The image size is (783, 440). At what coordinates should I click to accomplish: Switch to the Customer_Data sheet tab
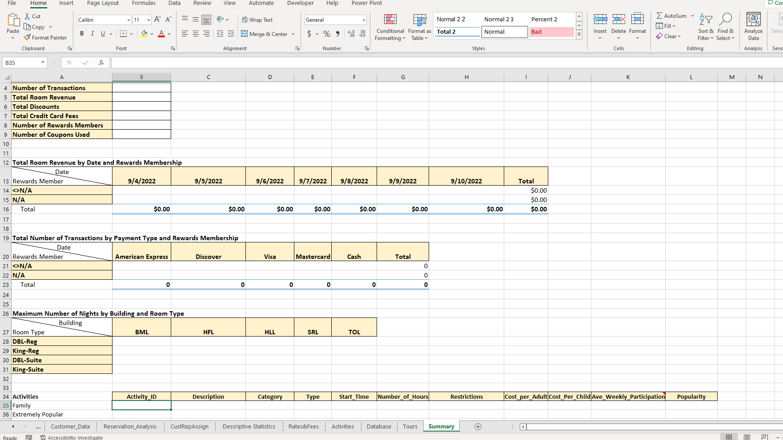pos(70,426)
